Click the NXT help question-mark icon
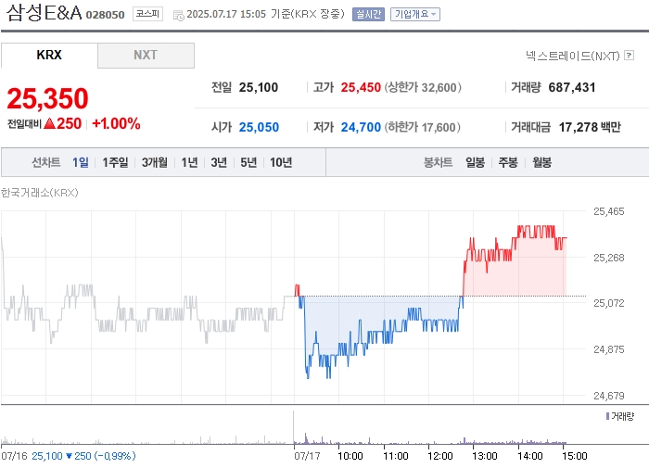Viewport: 649px width, 468px height. pyautogui.click(x=629, y=55)
